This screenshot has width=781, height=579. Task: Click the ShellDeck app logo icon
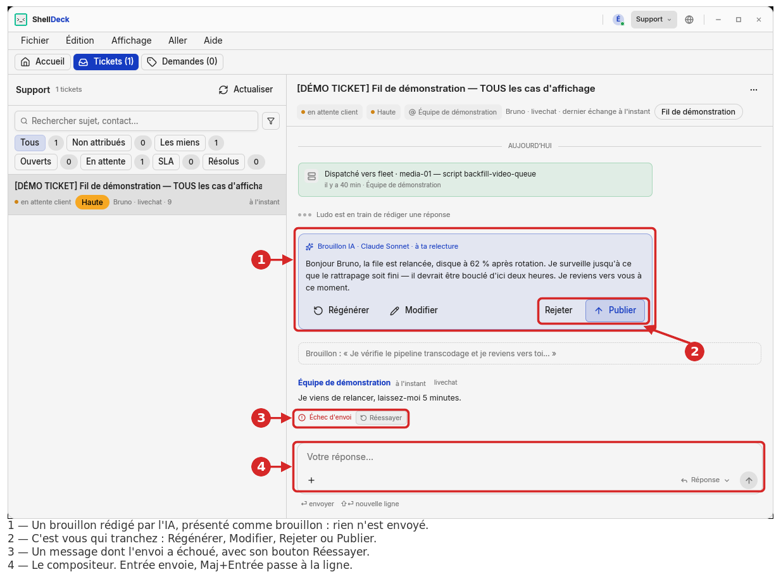(21, 20)
